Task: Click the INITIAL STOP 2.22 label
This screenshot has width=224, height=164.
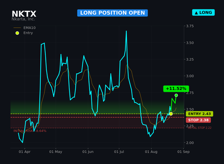Action: click(199, 128)
